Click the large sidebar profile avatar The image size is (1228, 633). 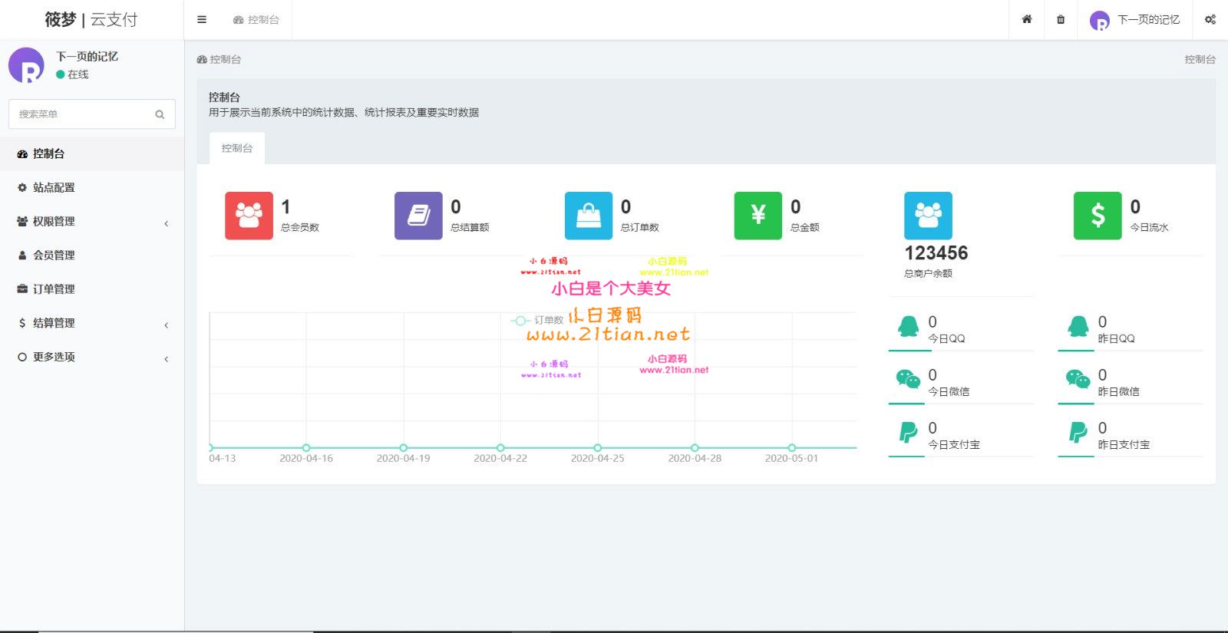27,65
